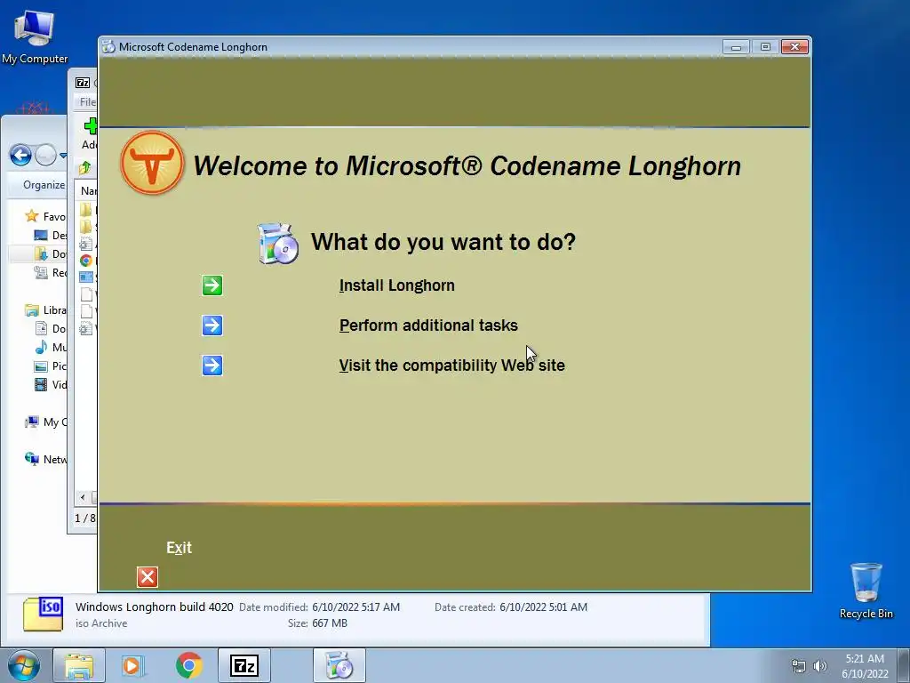Select Pictures library in Explorer sidebar
The width and height of the screenshot is (910, 683).
click(x=50, y=366)
